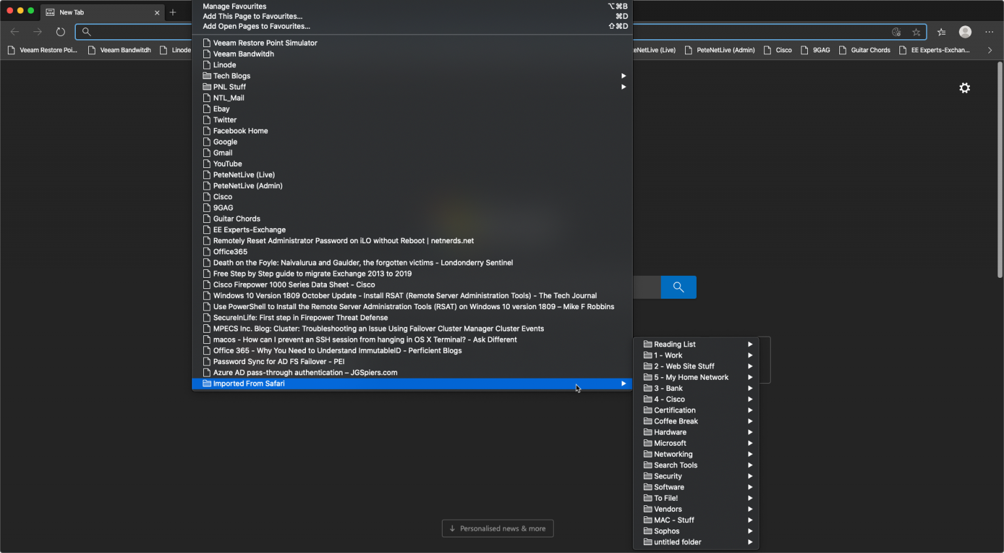Expand the Reading List submenu
Screen dimensions: 1004x553
pyautogui.click(x=696, y=344)
